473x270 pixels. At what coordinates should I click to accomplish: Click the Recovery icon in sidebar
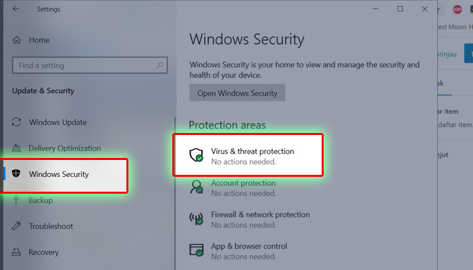tap(16, 252)
